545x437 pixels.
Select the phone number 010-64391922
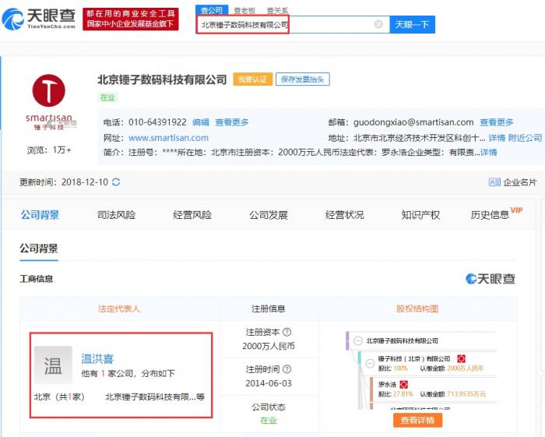pyautogui.click(x=157, y=122)
